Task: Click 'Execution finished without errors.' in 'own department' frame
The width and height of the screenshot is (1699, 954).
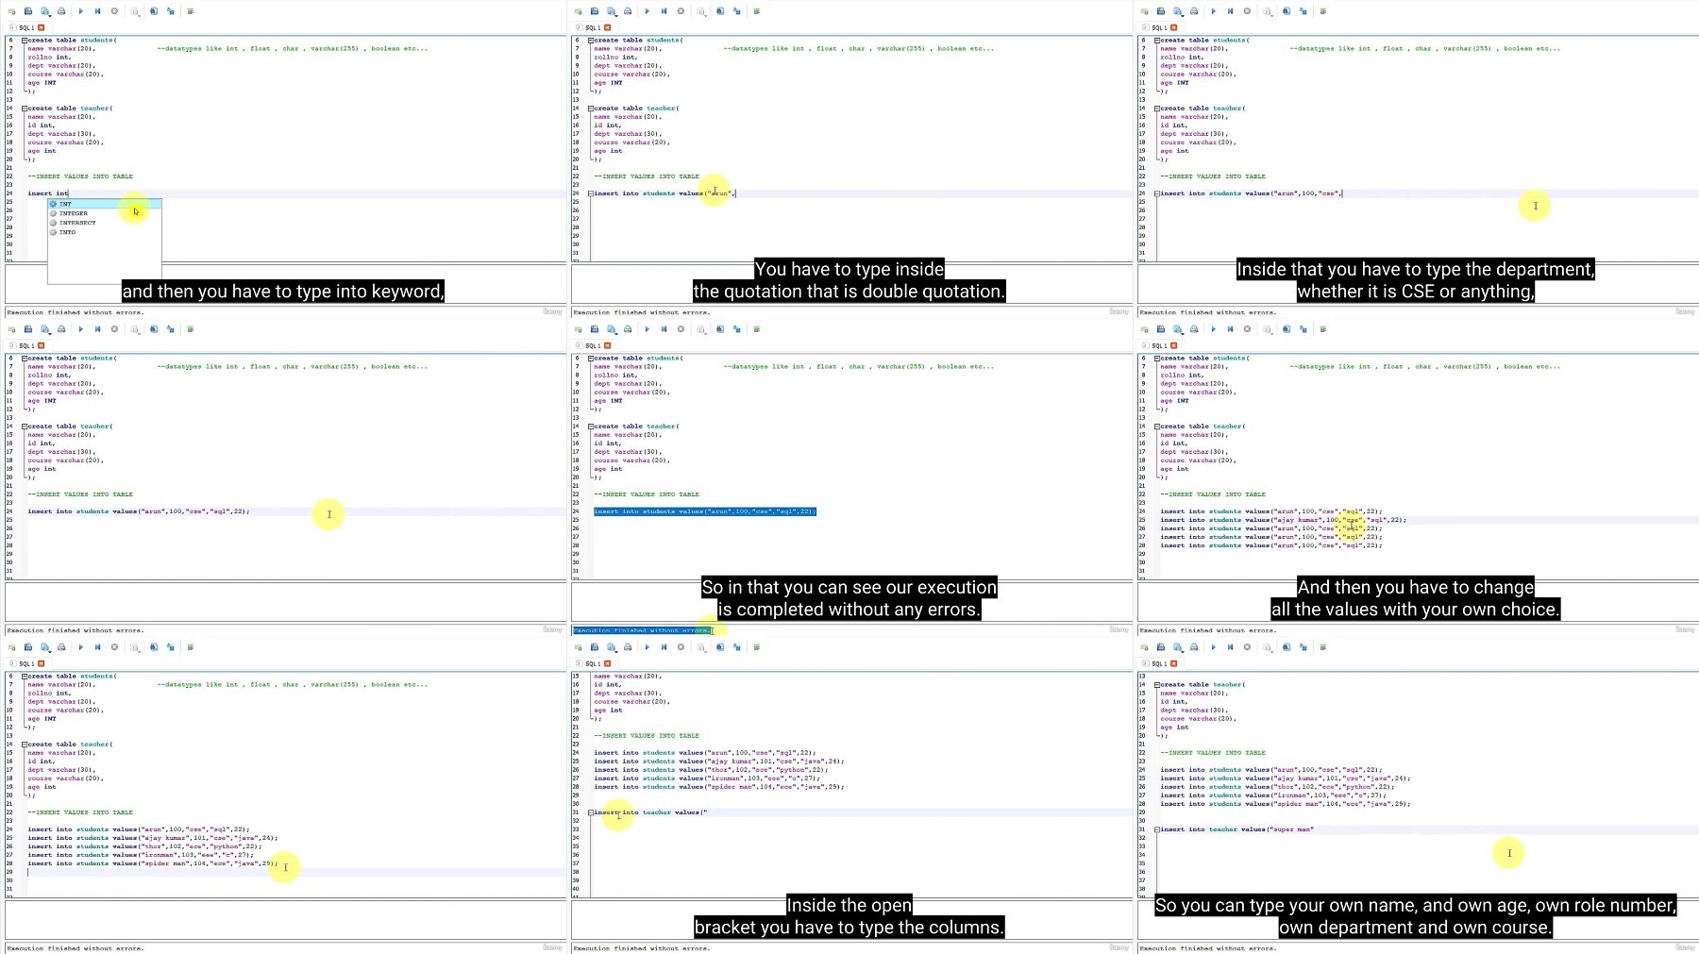Action: click(x=1208, y=948)
